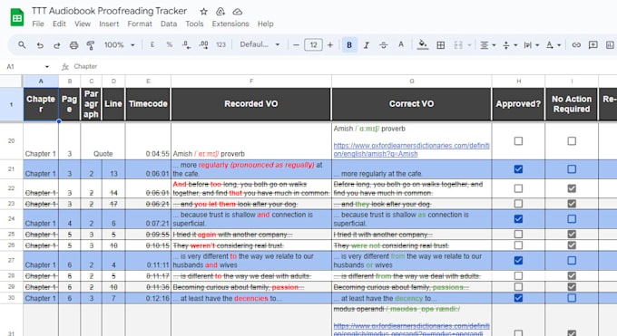Open text rotation dropdown

[553, 45]
